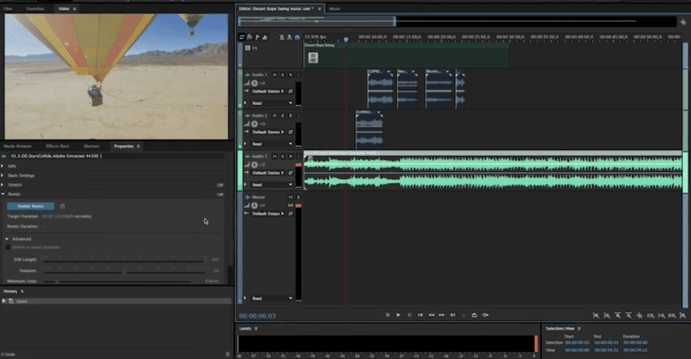Click Audio 2 volume knob

(x=254, y=124)
